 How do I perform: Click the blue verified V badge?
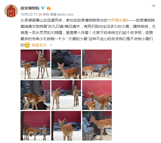[43, 8]
